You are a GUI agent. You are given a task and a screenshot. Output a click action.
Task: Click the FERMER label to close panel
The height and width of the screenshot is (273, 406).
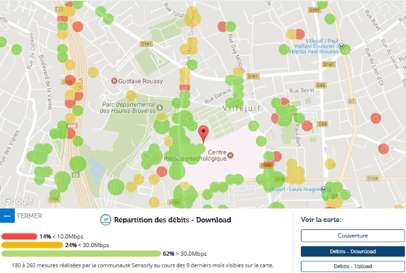coord(30,216)
